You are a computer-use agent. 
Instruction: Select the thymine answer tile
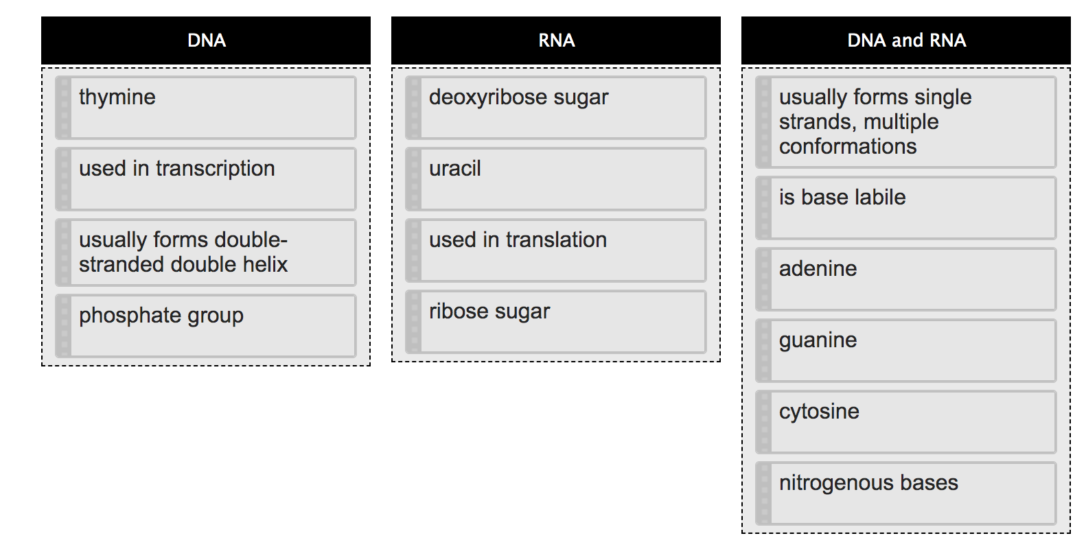[205, 108]
